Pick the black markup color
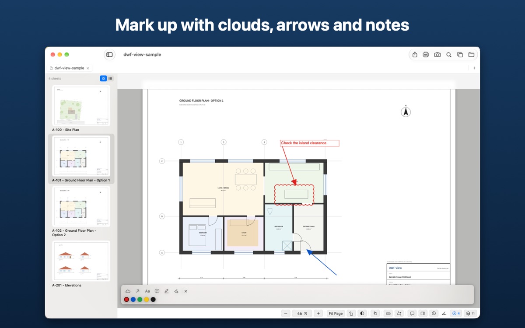 pyautogui.click(x=153, y=300)
